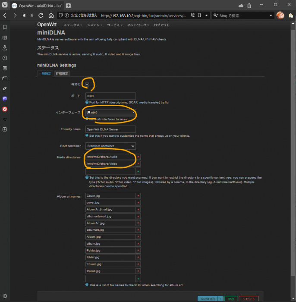296x302 pixels.
Task: Open the Translate panel in the sidebar
Action: coord(5,88)
